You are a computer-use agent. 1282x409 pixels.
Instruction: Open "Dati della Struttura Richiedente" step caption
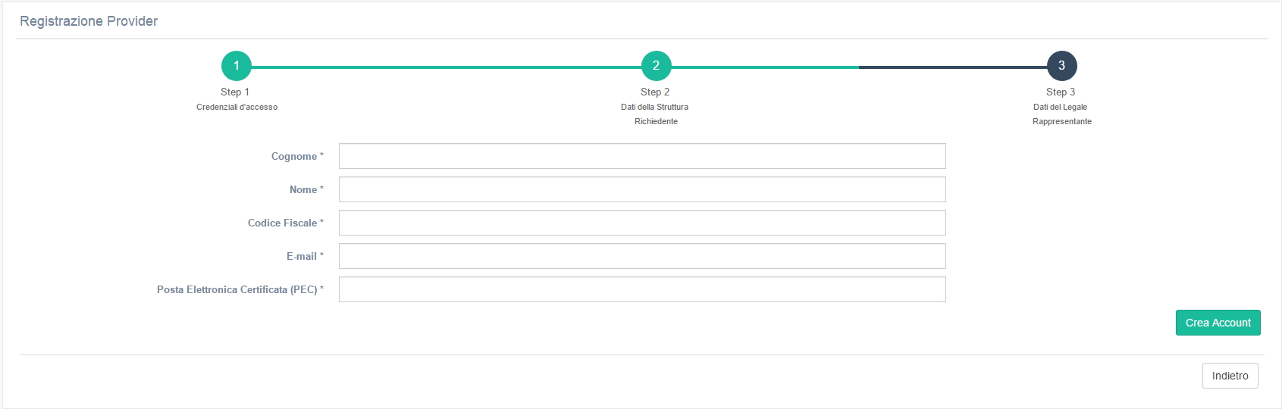pyautogui.click(x=655, y=114)
